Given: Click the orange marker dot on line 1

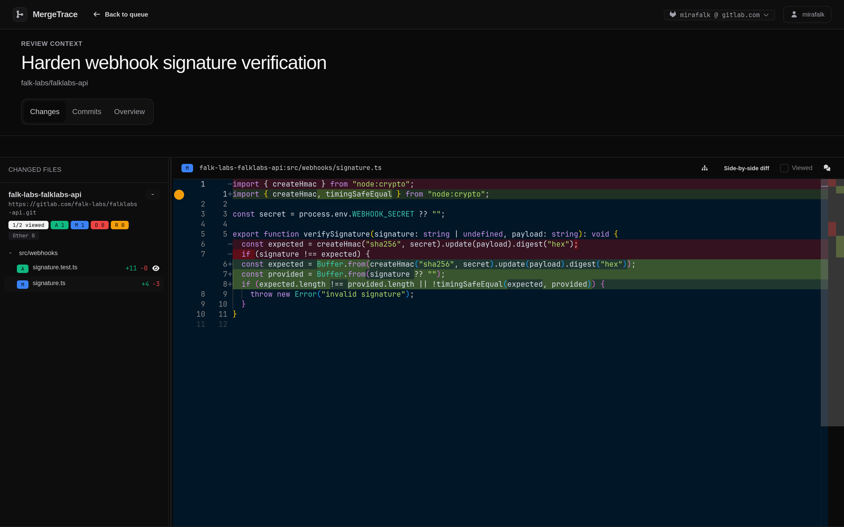Looking at the screenshot, I should tap(179, 194).
